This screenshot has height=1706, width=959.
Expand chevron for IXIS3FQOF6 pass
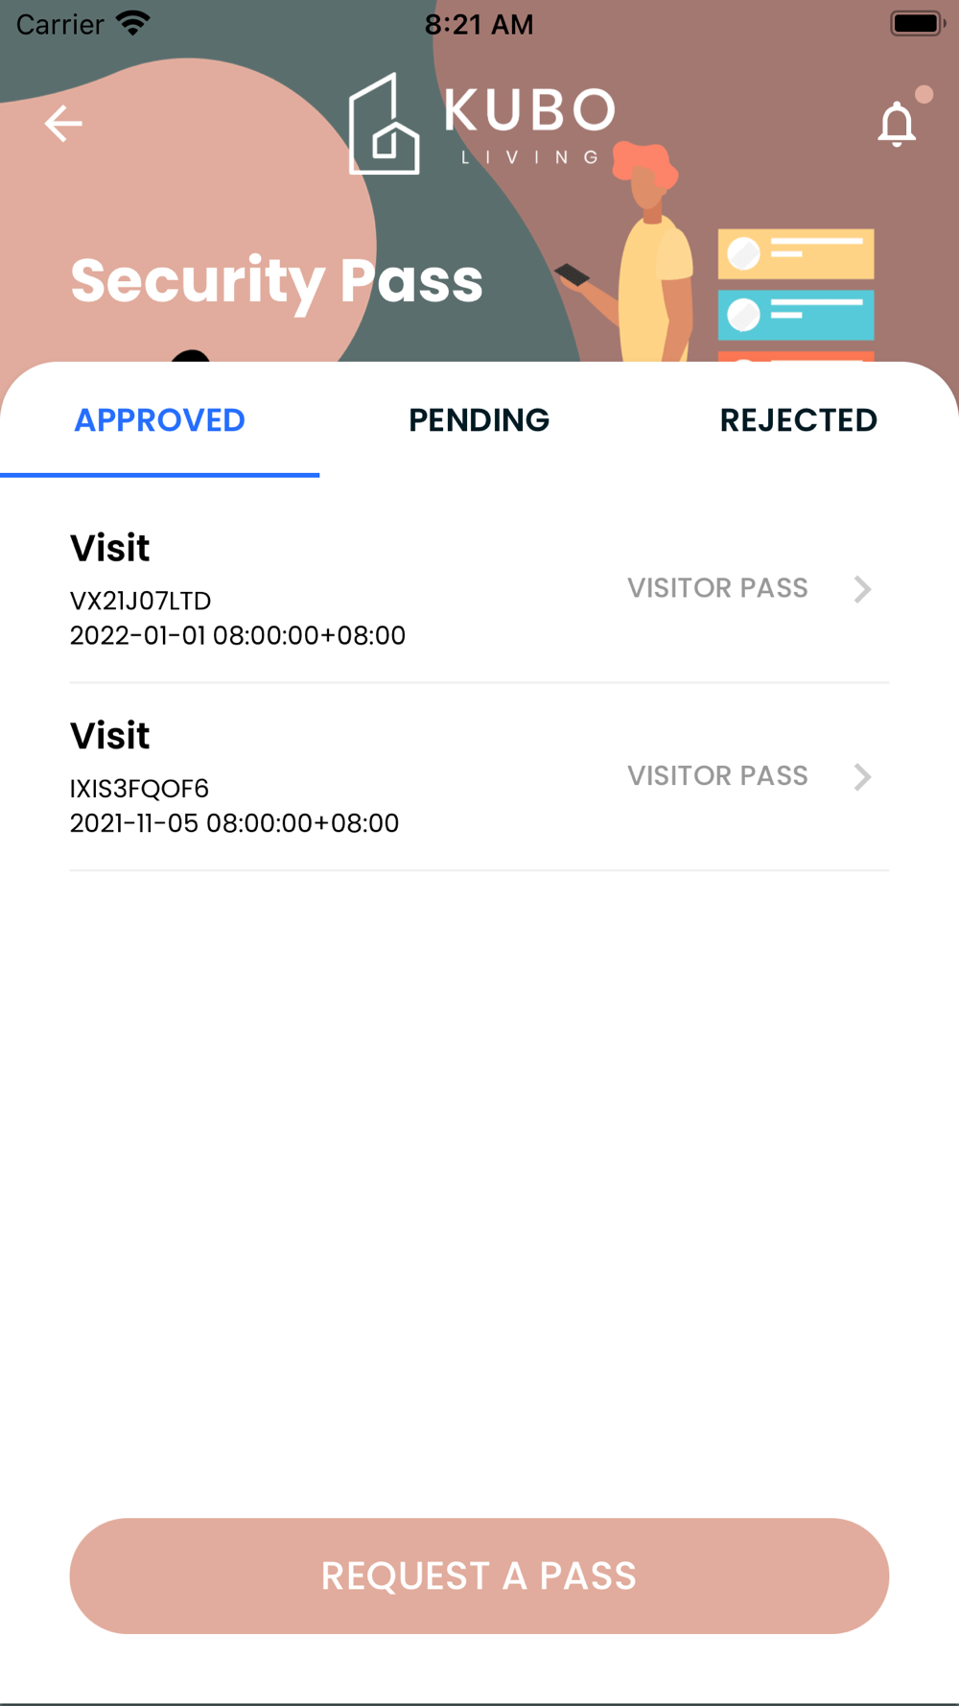pos(862,776)
